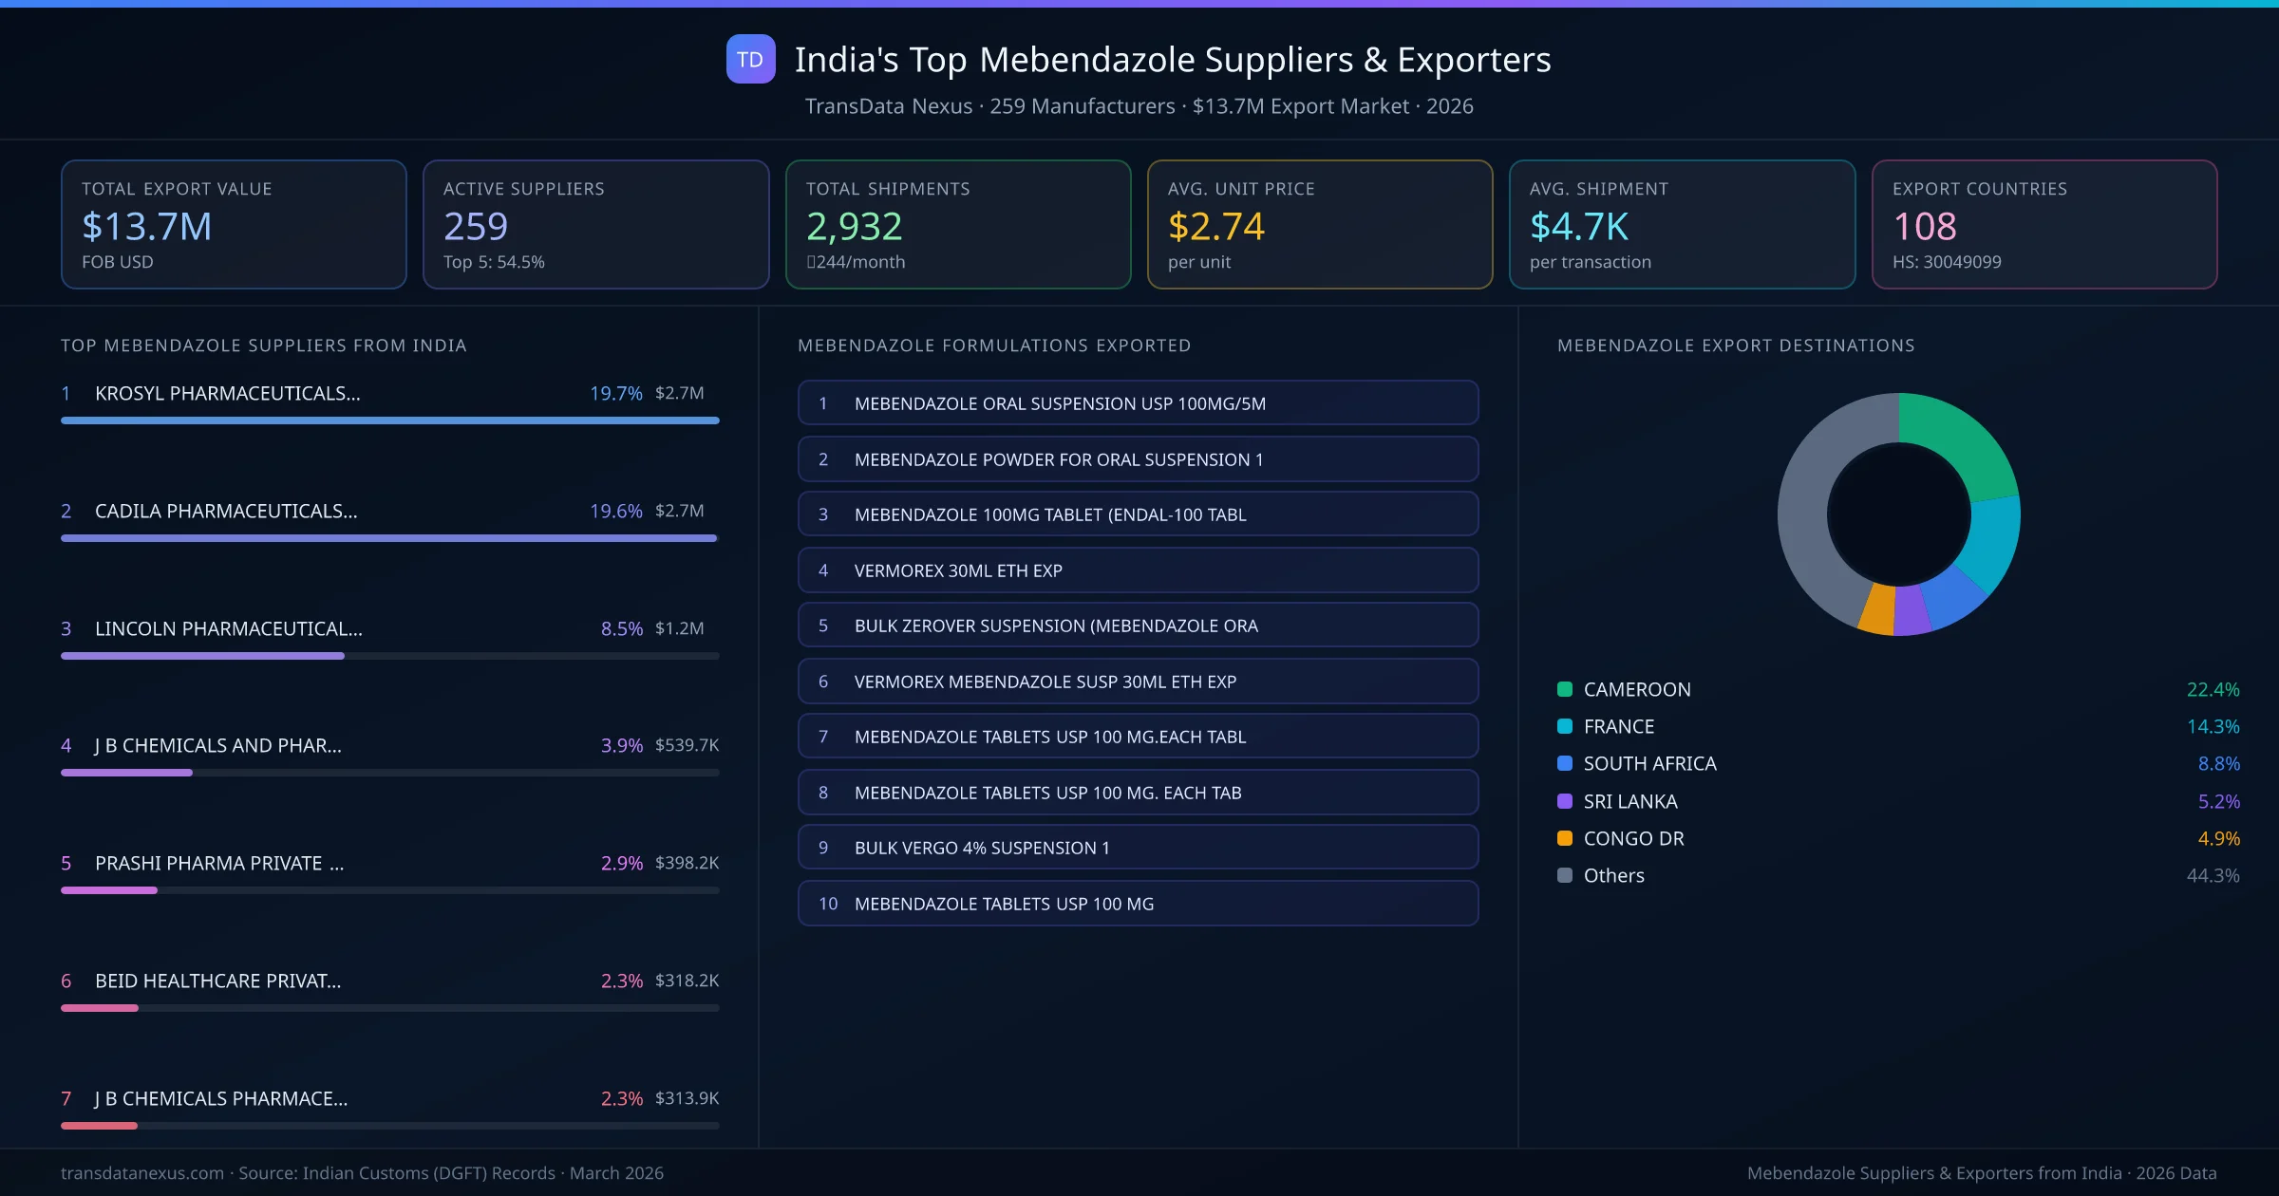This screenshot has height=1196, width=2279.
Task: Select MEBENDAZOLE TABLETS USP 100 MG item
Action: coord(1138,904)
